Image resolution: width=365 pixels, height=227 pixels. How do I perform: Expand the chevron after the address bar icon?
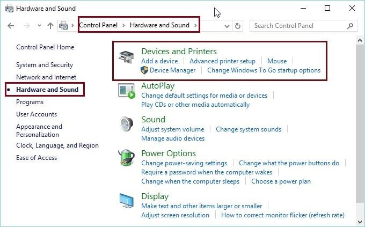72,25
